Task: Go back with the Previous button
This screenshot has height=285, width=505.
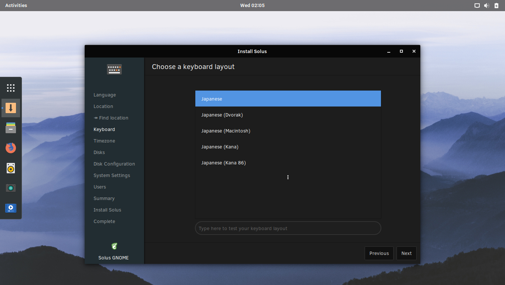Action: click(379, 253)
